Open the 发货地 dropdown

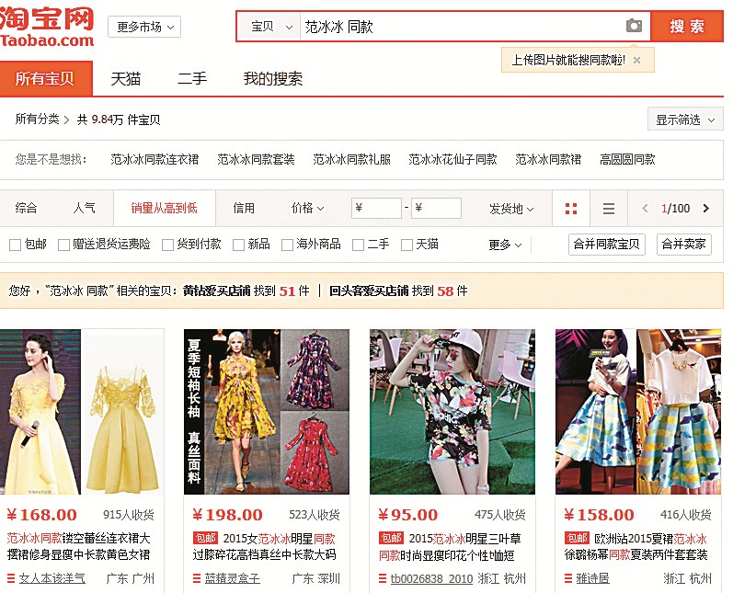511,209
